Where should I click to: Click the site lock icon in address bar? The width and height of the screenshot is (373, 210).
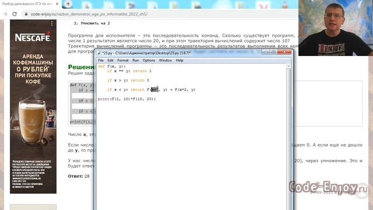[26, 14]
